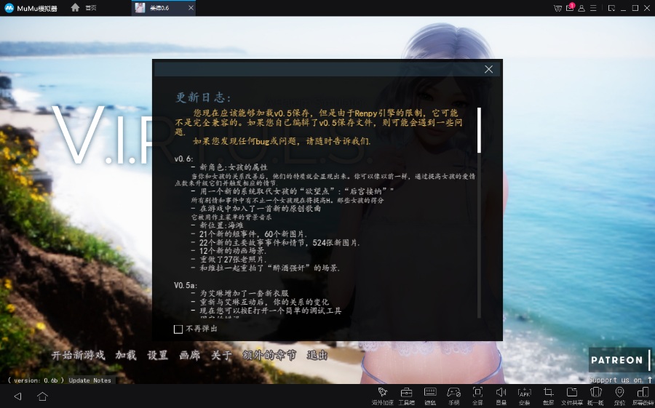Open the 音量 volume control

pyautogui.click(x=501, y=396)
